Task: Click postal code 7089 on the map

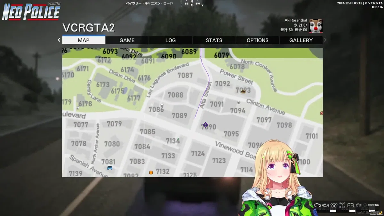Action: pos(180,116)
